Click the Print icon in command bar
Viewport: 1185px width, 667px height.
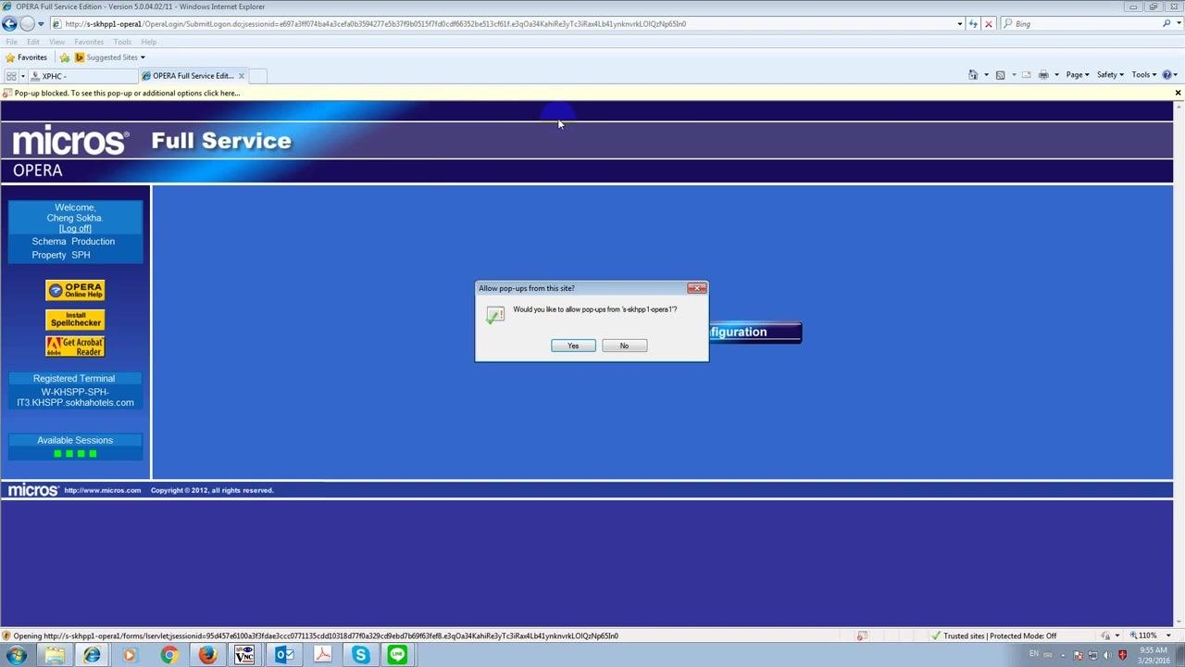pyautogui.click(x=1043, y=75)
